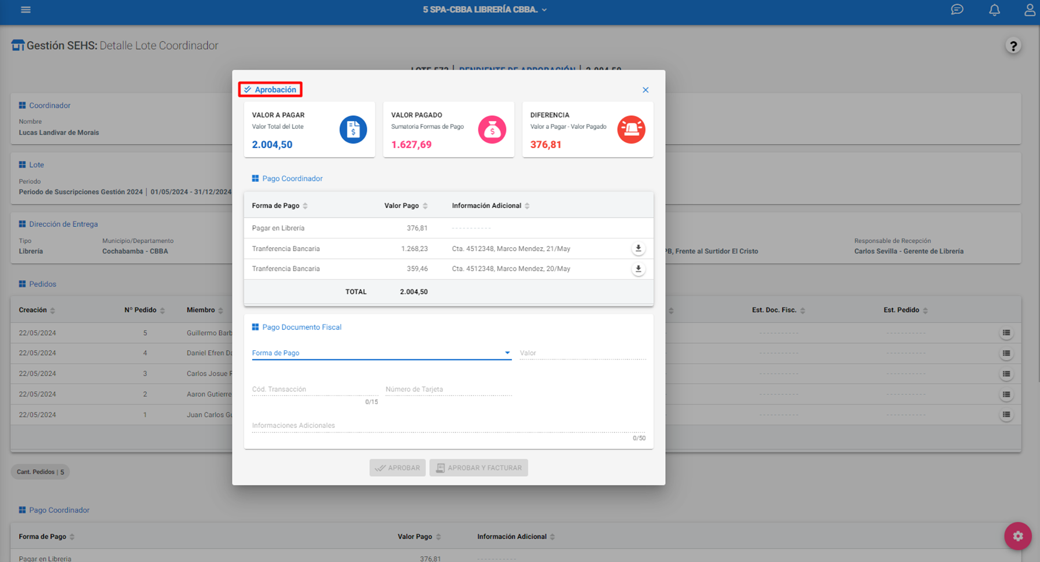Screen dimensions: 1040x562
Task: Click Cochabamba - CBBA municipality value
Action: [x=135, y=251]
